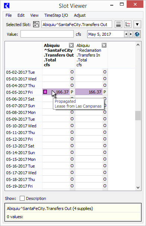Open the plot chart icon button

pyautogui.click(x=128, y=24)
